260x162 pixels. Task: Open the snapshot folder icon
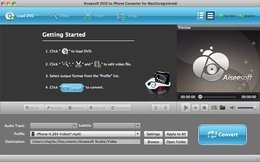tap(222, 108)
